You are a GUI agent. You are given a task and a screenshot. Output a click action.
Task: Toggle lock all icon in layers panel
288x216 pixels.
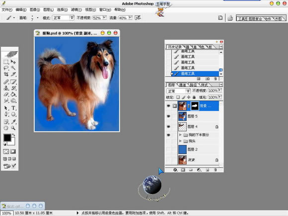tap(194, 97)
